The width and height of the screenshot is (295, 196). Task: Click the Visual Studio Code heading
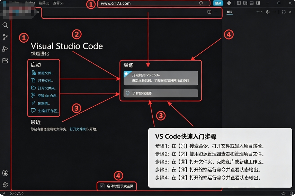pos(67,46)
